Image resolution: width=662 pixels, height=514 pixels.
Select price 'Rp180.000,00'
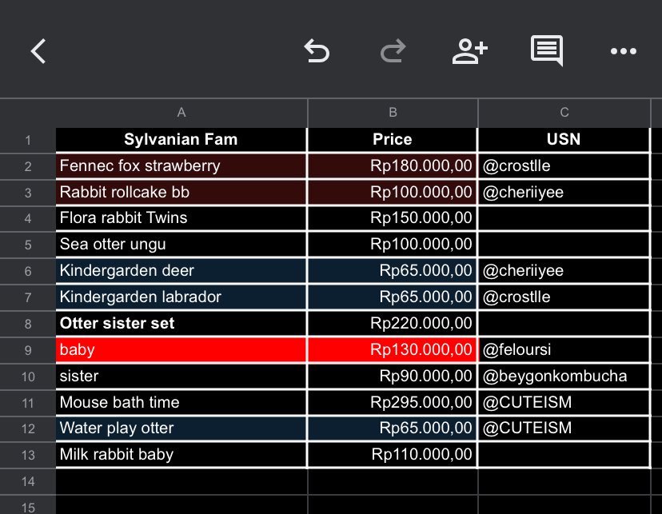click(x=393, y=165)
